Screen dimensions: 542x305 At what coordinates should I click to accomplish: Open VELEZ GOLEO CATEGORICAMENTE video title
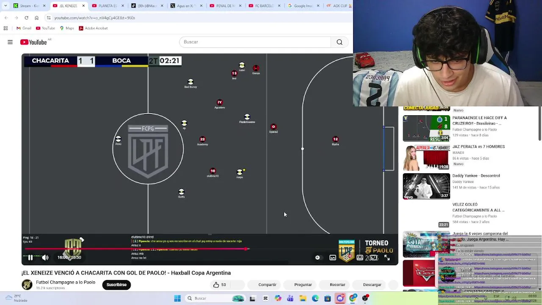pyautogui.click(x=478, y=207)
